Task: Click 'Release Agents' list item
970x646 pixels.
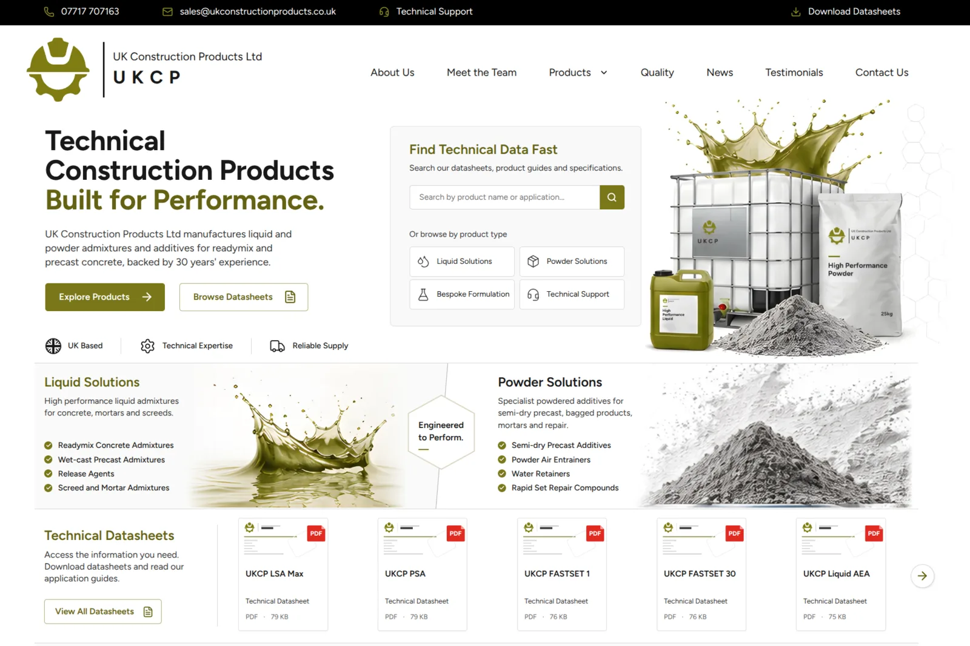Action: (x=86, y=474)
